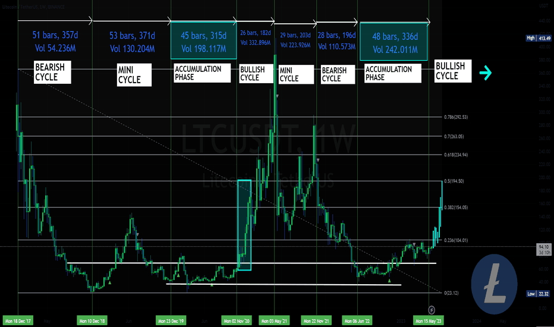
Task: Click the Mon 06 Jun '22 date label
Action: (357, 321)
